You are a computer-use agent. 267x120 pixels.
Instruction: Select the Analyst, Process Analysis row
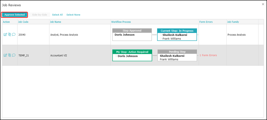[64, 35]
